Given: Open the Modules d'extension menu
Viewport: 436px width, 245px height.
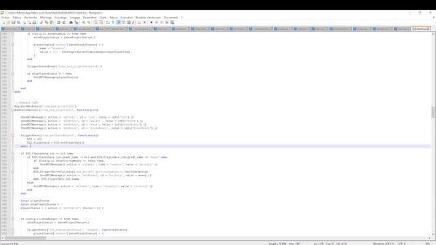Looking at the screenshot, I should click(149, 18).
